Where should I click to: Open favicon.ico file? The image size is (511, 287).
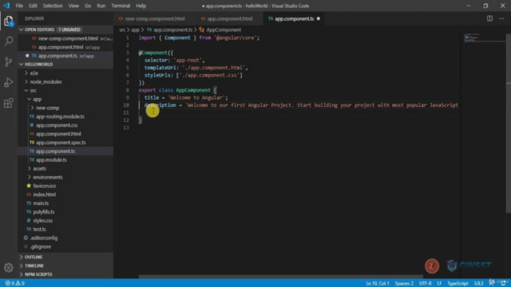pos(65,186)
